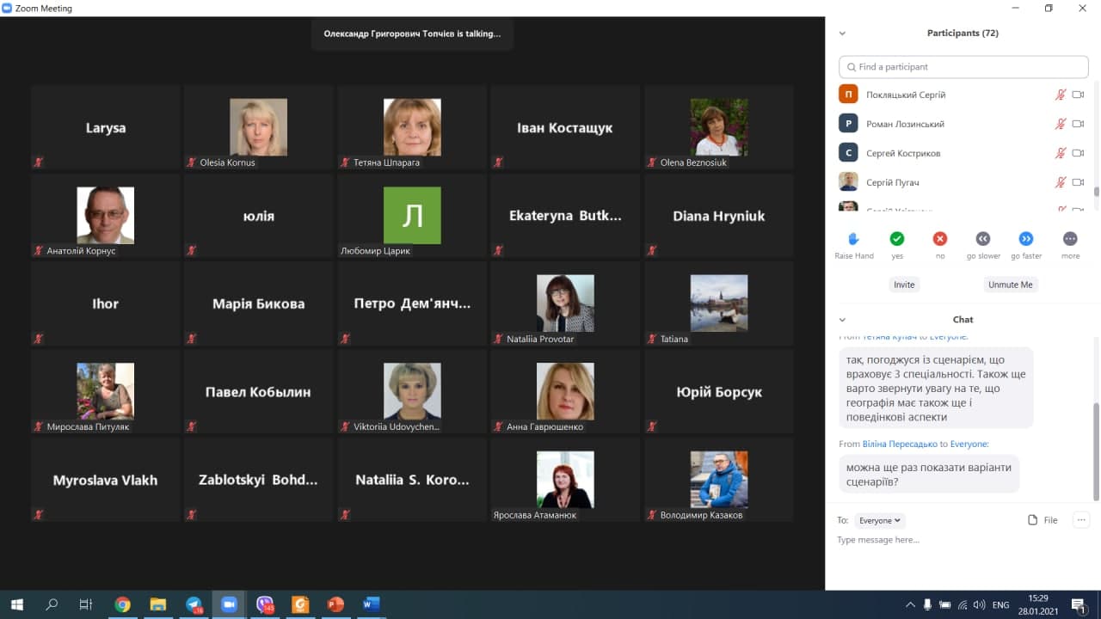Show hidden system tray icons
The image size is (1101, 619).
tap(911, 604)
